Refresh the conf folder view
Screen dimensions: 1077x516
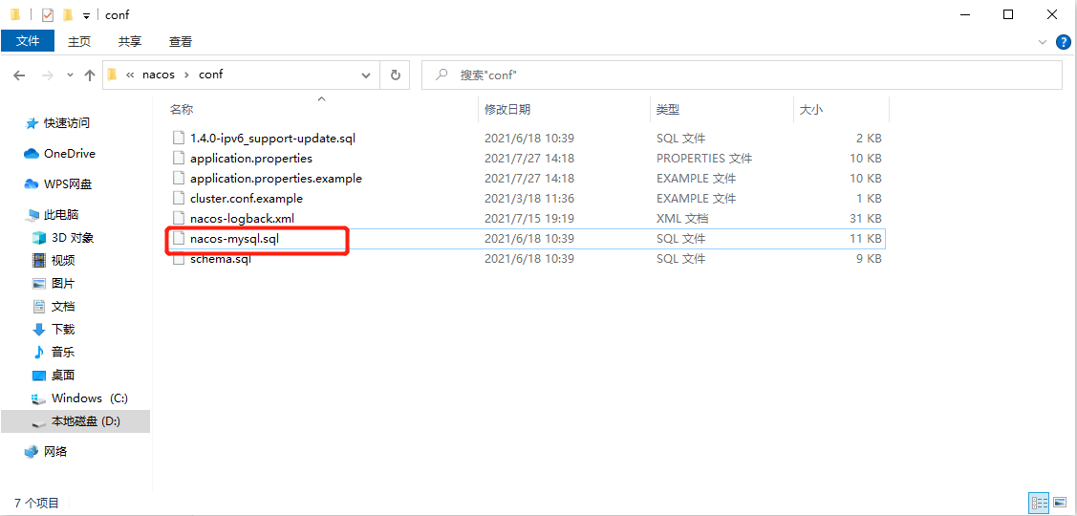[x=395, y=75]
